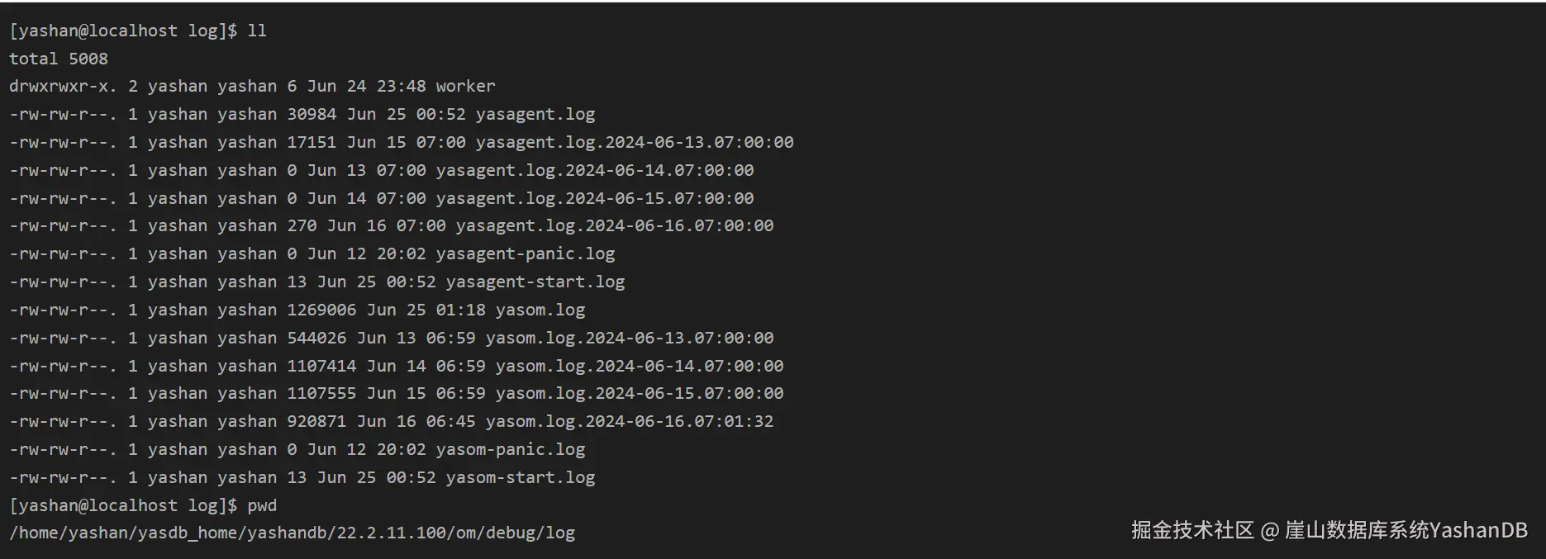Click the yasom.log filename
The image size is (1546, 559).
pyautogui.click(x=540, y=310)
